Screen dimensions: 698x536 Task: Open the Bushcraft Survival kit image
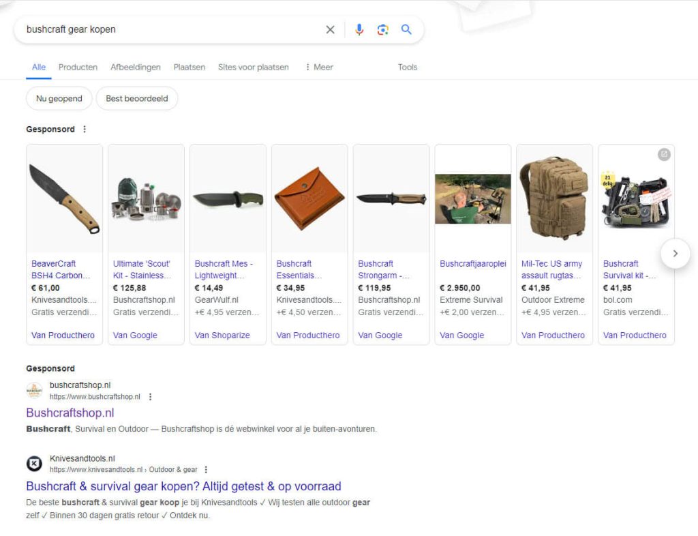636,198
